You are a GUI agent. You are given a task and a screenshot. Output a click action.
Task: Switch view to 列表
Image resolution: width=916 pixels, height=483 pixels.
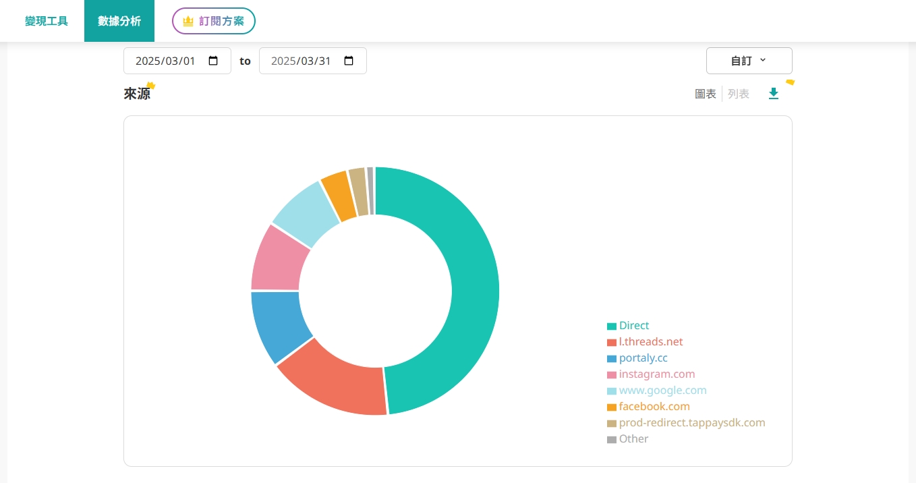(739, 94)
